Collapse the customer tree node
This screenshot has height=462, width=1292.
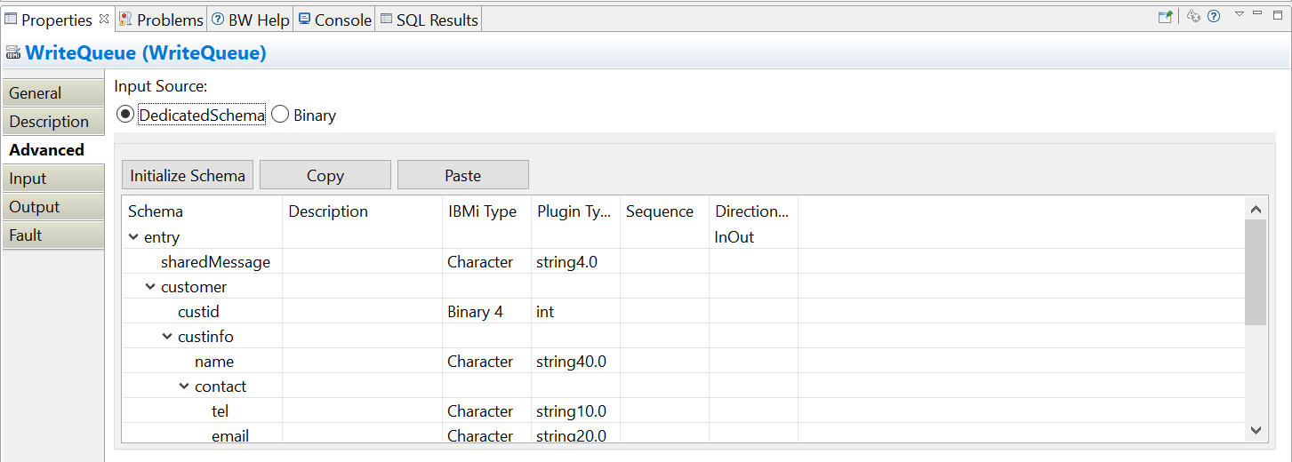(150, 287)
